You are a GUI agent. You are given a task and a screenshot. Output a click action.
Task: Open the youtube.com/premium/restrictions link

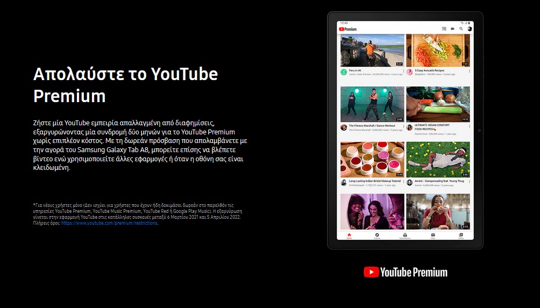point(109,223)
